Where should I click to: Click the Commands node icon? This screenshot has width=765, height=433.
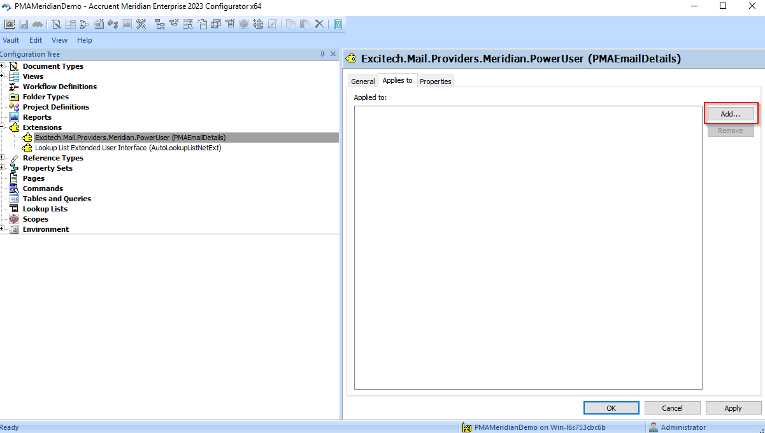click(14, 188)
